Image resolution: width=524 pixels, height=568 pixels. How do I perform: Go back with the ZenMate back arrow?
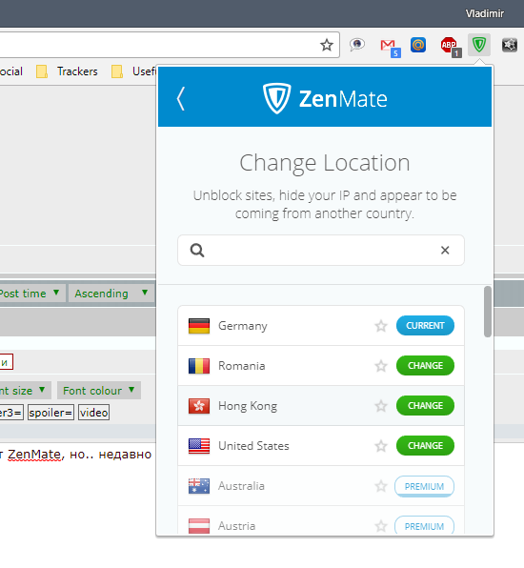[181, 98]
